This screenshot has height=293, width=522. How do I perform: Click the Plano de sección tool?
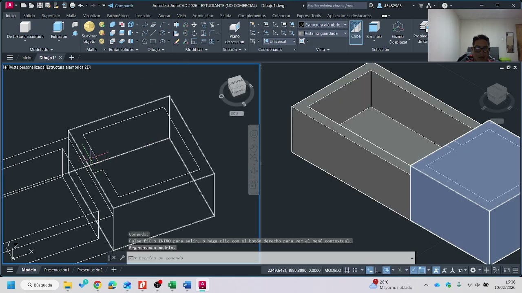click(234, 33)
